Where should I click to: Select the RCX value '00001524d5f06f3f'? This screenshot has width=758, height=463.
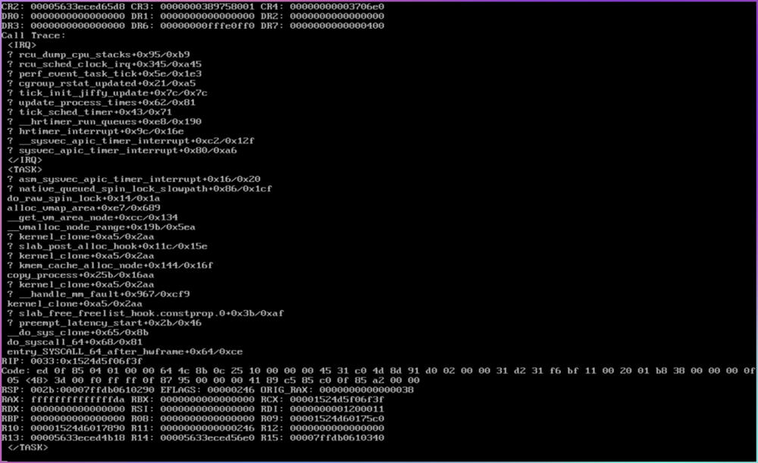(337, 399)
